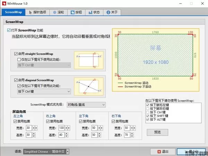
Task: Open the 状态 tab with chart icon
Action: tap(94, 12)
